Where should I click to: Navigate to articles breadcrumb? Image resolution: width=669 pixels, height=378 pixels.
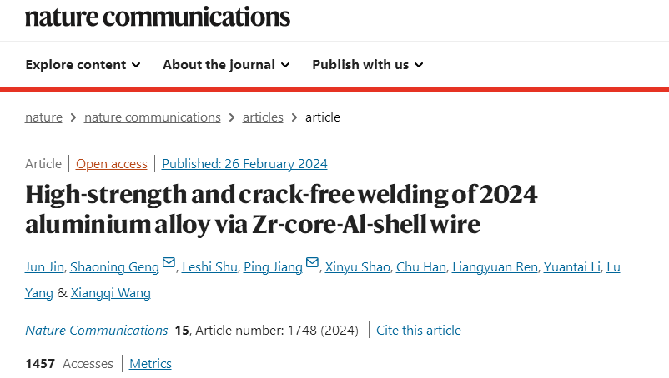coord(263,117)
